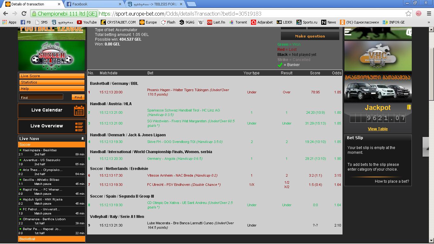Open the FB bookmark

26,22
